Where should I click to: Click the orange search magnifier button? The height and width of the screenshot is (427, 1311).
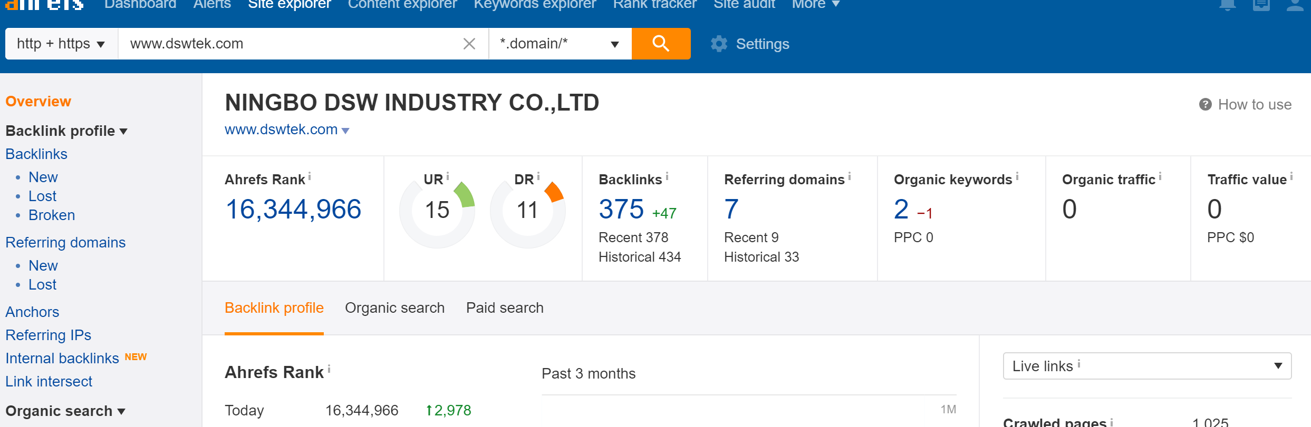pyautogui.click(x=661, y=44)
